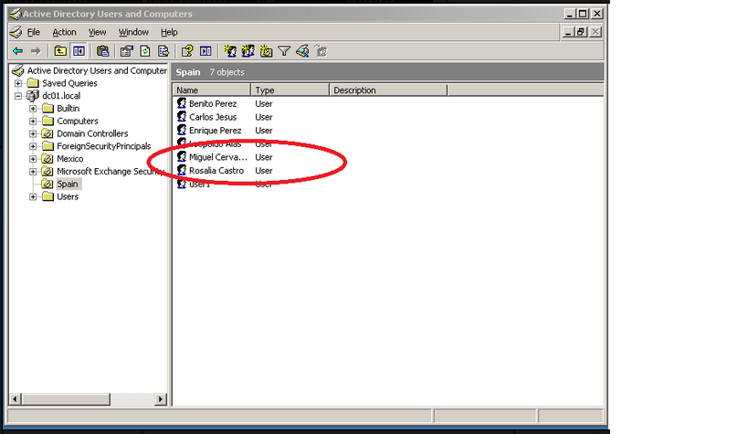Expand the Mexico OU
748x434 pixels.
pos(33,158)
